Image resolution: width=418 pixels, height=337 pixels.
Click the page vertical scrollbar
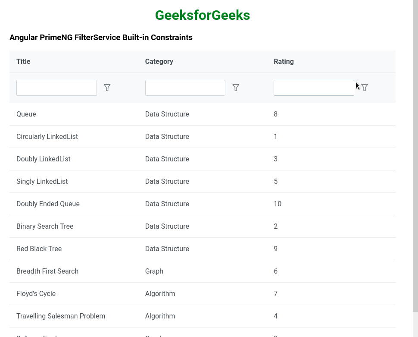point(415,155)
